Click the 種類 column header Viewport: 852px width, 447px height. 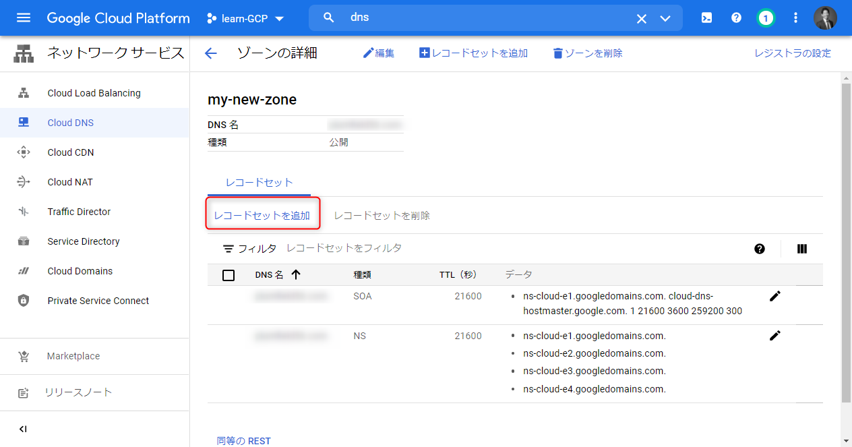tap(363, 274)
